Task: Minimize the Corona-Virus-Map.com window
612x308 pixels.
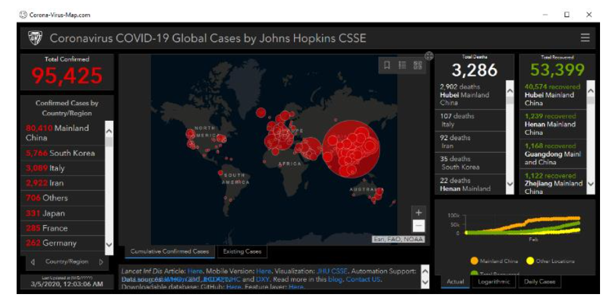Action: [545, 15]
